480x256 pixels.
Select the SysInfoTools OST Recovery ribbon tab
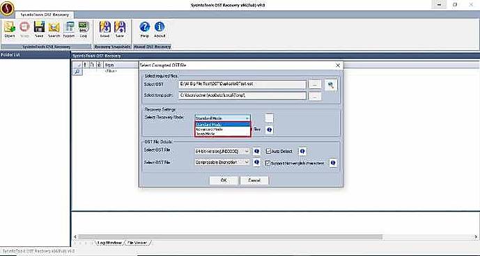(44, 15)
